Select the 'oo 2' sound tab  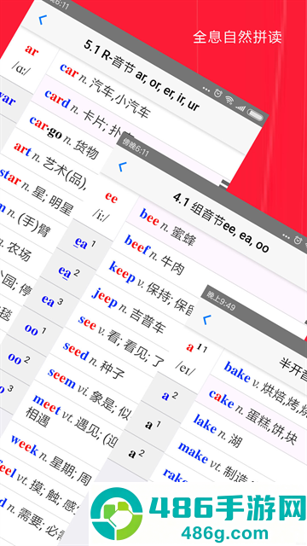(x=19, y=357)
